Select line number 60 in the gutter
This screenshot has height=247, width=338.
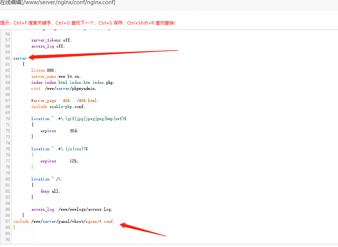click(x=8, y=58)
